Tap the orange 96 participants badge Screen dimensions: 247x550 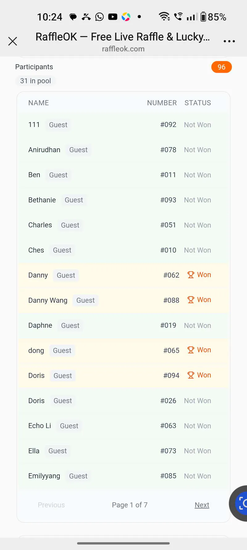pos(221,67)
